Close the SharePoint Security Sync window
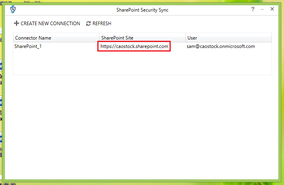Screen dimensions: 284x185 [x=272, y=9]
